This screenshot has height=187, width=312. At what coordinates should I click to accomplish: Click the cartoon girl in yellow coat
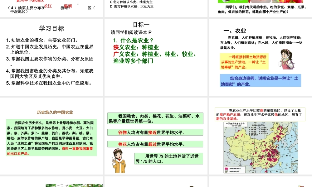pyautogui.click(x=119, y=161)
